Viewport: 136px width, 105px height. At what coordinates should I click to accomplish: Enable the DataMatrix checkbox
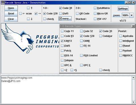(95, 8)
